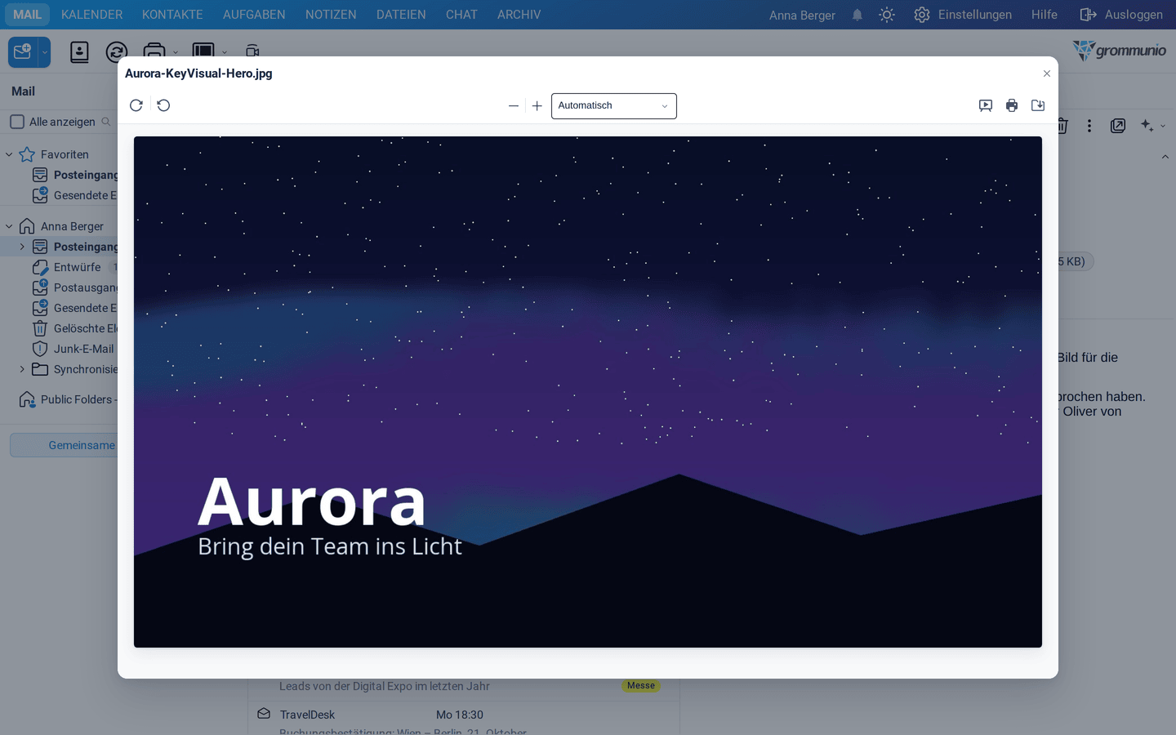Click the AI sparkle assistant icon
The height and width of the screenshot is (735, 1176).
click(x=1147, y=126)
